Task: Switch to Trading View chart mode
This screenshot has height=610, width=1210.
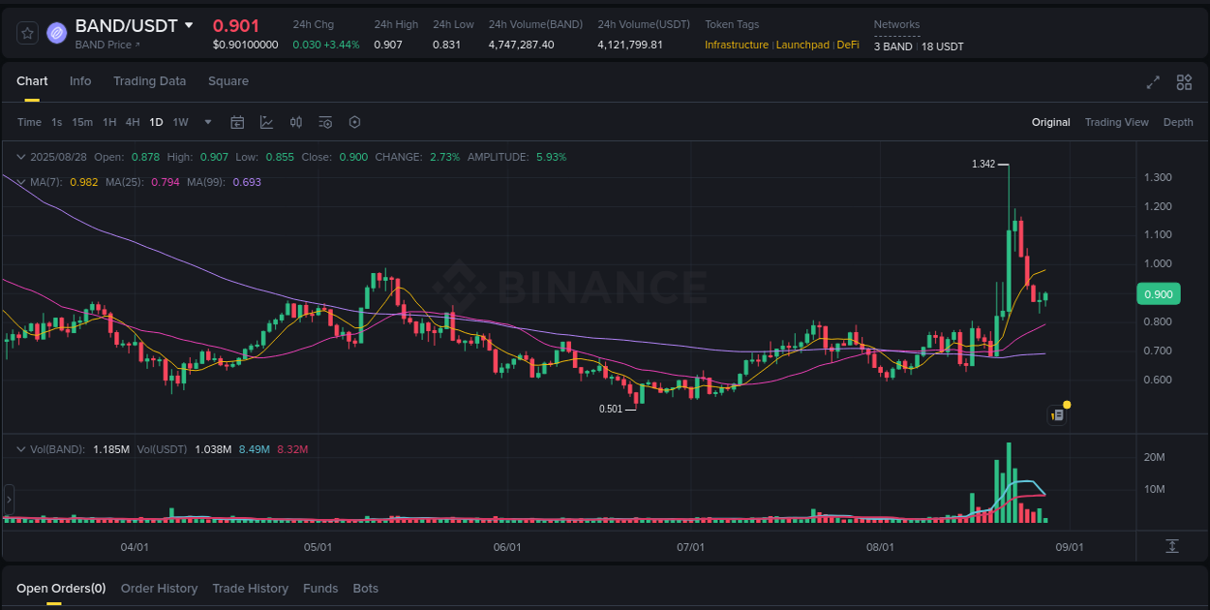Action: [1116, 122]
